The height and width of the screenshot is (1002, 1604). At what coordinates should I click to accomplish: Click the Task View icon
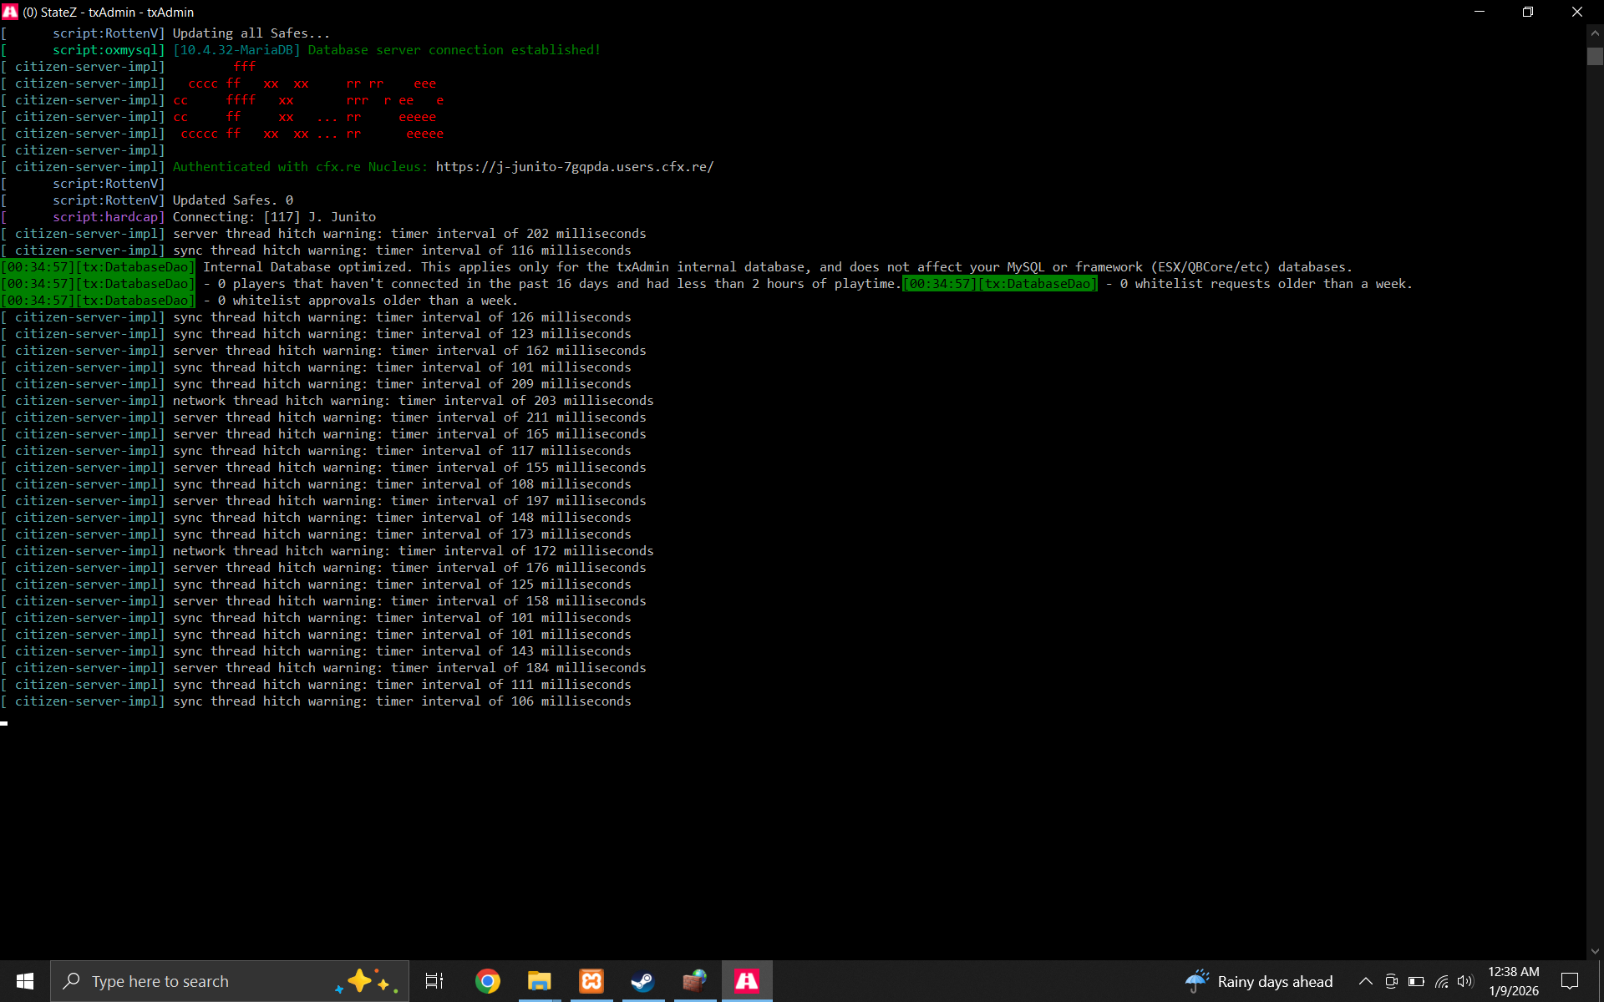click(434, 981)
